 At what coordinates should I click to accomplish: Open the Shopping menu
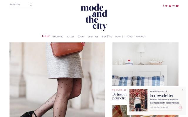pyautogui.click(x=58, y=37)
